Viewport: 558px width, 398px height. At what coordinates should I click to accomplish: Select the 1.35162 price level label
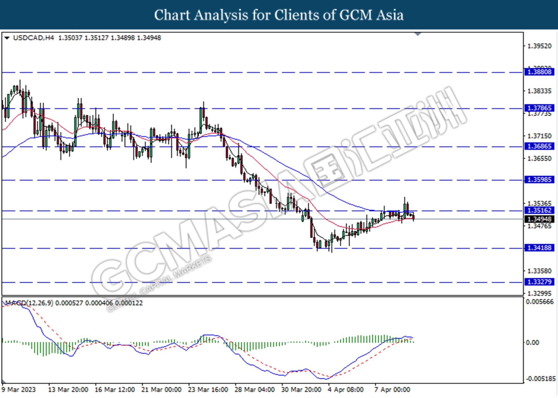tap(539, 210)
